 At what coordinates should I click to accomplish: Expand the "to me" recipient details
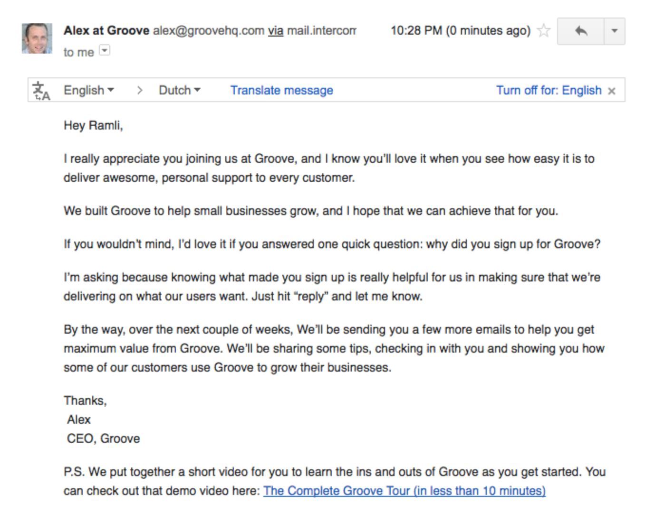point(105,50)
